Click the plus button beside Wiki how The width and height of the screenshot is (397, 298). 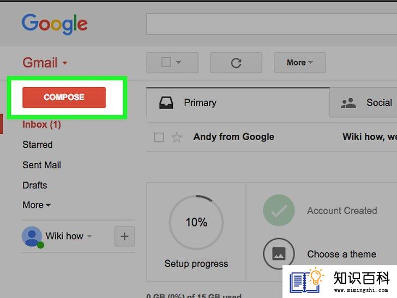click(124, 236)
